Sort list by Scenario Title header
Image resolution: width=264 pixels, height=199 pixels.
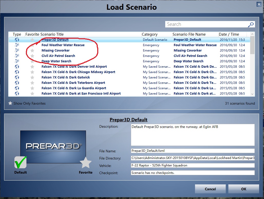[x=52, y=34]
